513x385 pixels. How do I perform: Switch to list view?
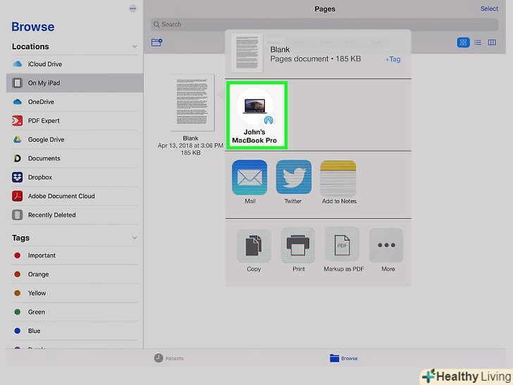click(478, 42)
